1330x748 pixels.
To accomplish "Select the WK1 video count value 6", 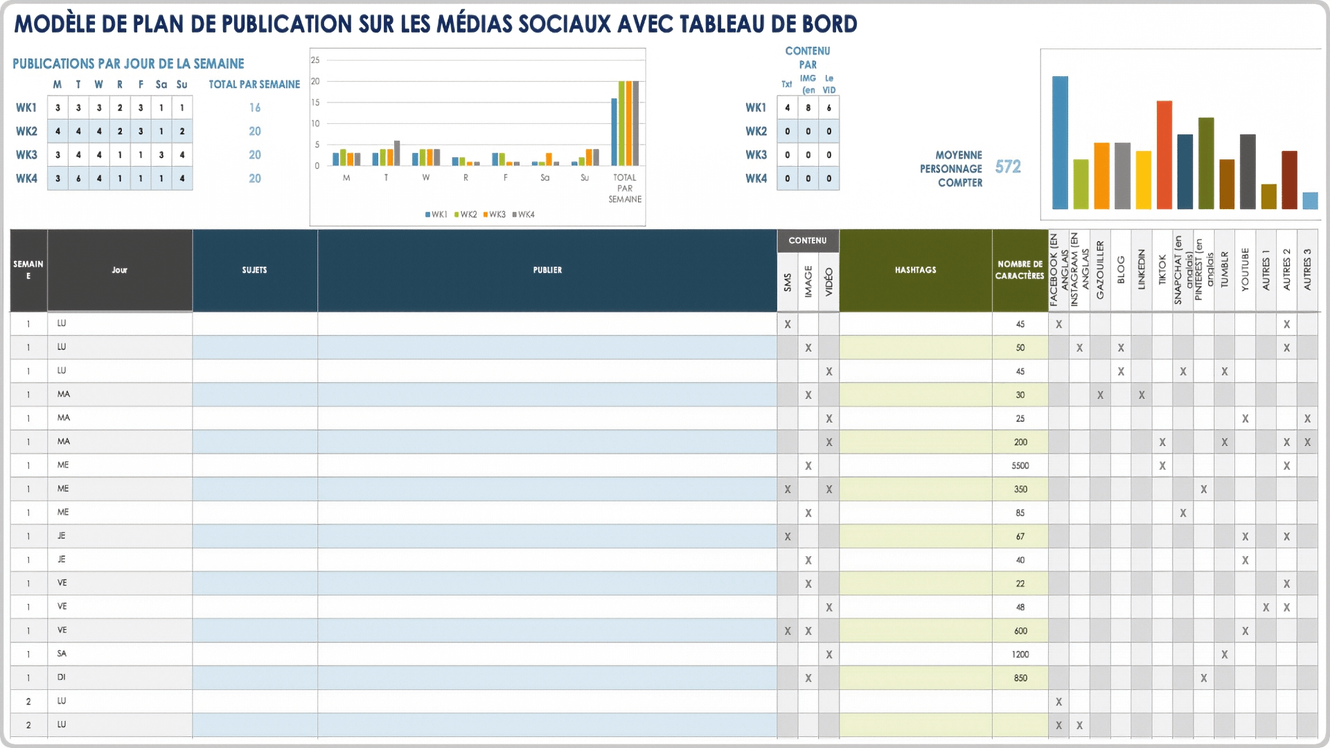I will pos(829,108).
